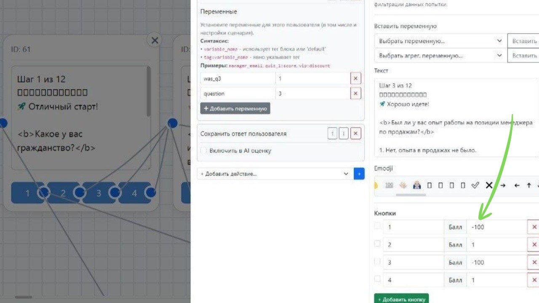Click green 'Добавить кнопку' button
Viewport: 539px width, 303px height.
401,299
